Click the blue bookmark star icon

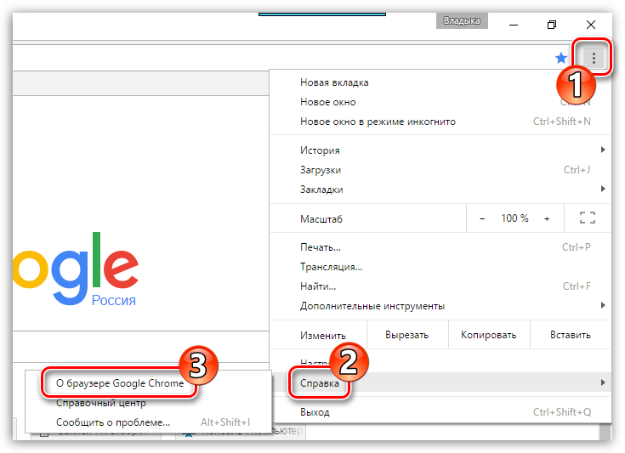click(x=561, y=58)
